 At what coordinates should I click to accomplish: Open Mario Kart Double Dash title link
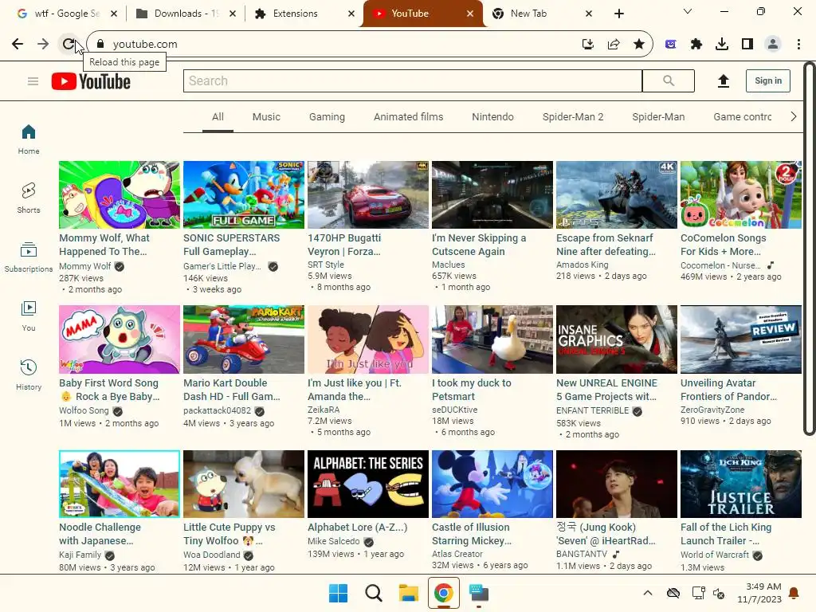click(x=232, y=389)
